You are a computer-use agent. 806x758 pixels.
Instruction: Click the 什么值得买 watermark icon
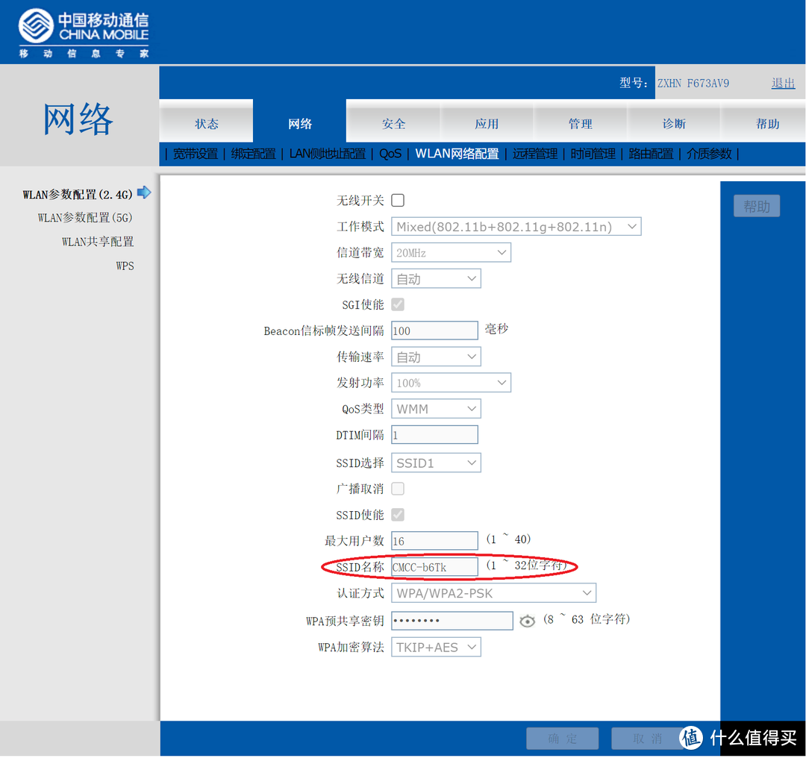tap(692, 738)
